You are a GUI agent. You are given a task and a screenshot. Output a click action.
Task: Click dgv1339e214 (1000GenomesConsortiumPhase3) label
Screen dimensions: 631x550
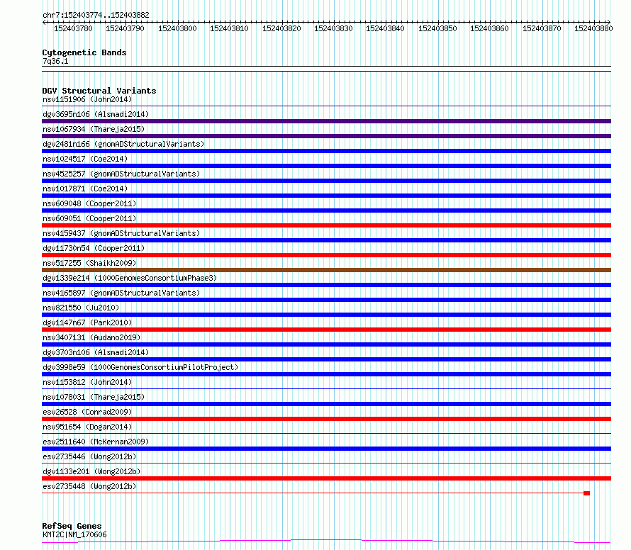130,278
